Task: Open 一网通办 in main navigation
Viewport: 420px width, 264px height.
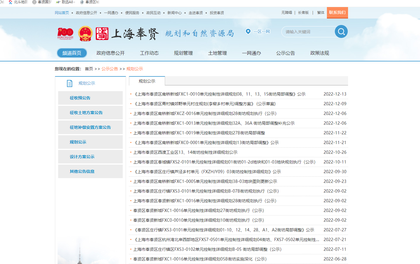Action: pyautogui.click(x=251, y=53)
